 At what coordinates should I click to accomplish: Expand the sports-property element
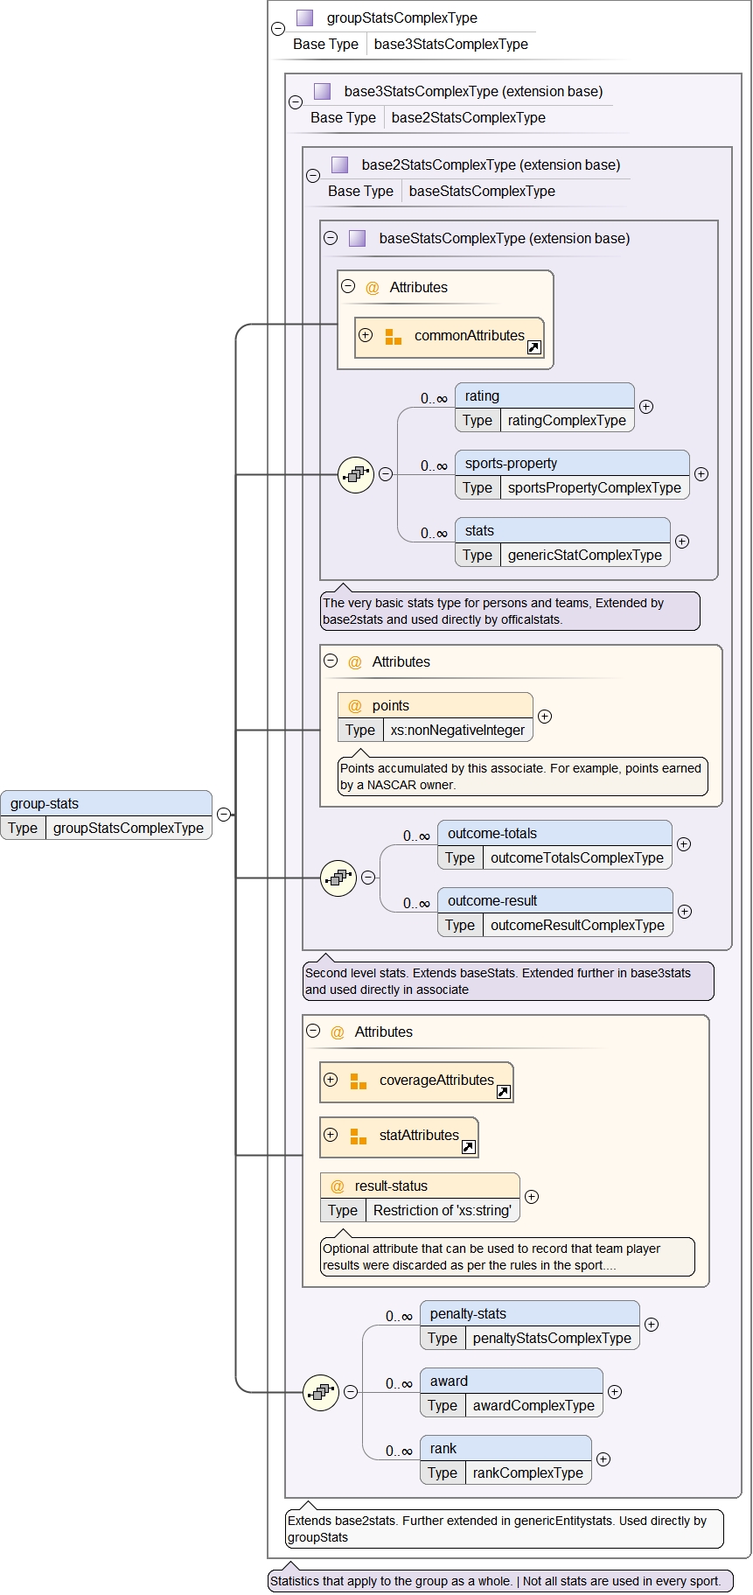tap(701, 474)
